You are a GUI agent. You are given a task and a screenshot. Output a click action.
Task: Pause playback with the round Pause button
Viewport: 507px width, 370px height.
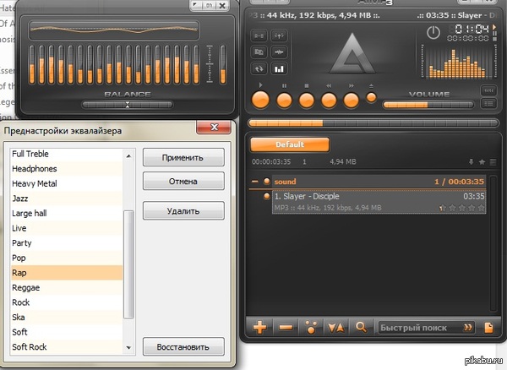(x=284, y=101)
